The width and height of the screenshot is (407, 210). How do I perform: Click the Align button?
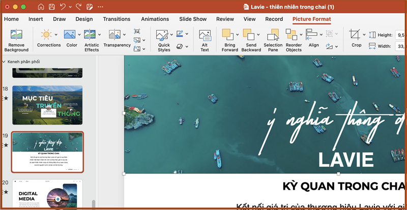(x=313, y=36)
